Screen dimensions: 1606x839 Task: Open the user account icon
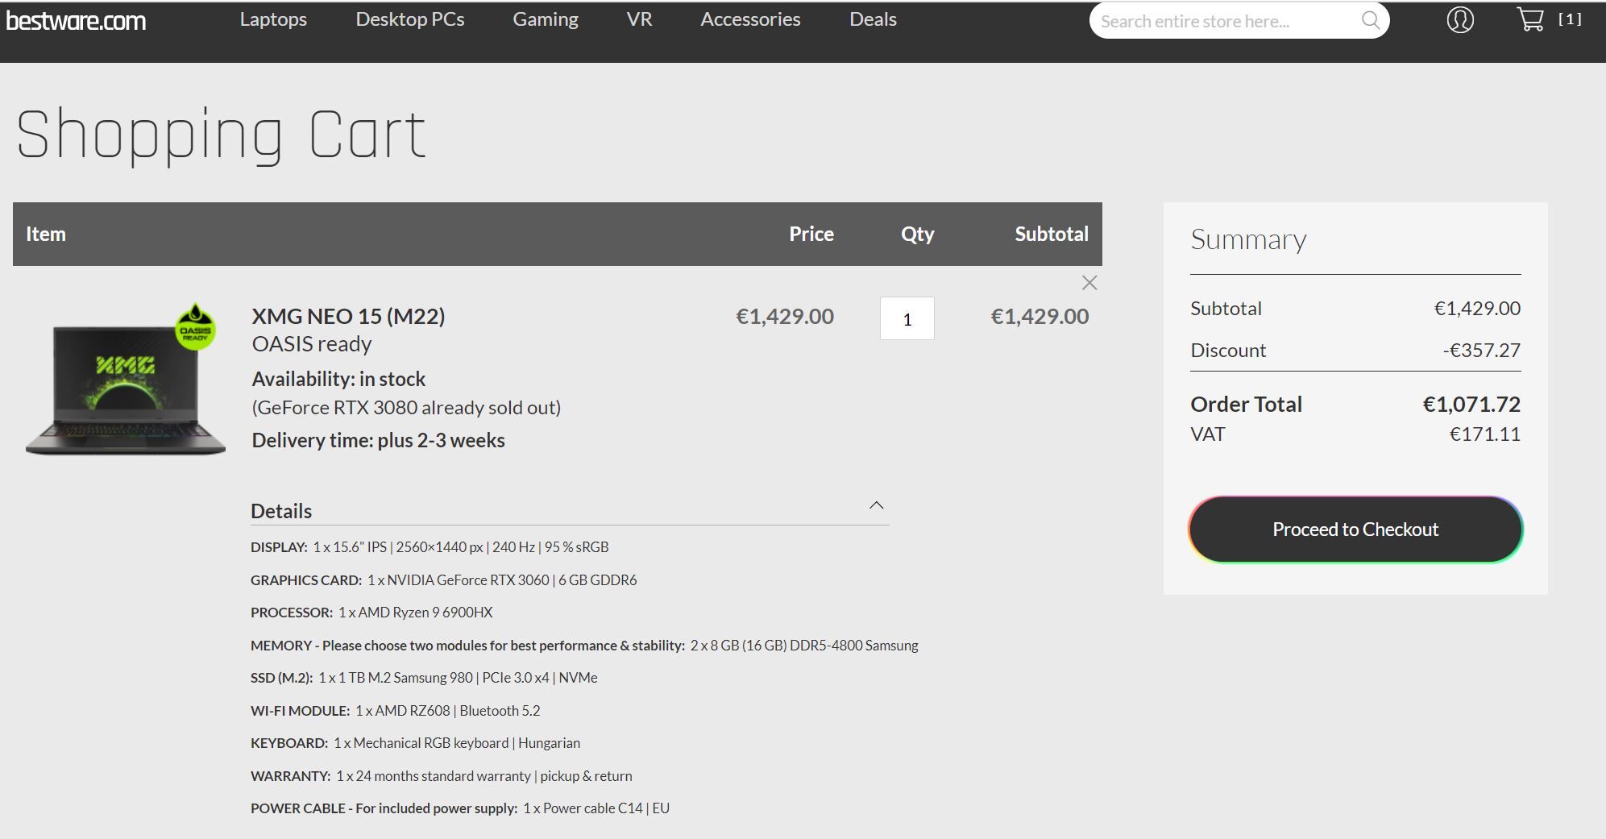point(1459,20)
